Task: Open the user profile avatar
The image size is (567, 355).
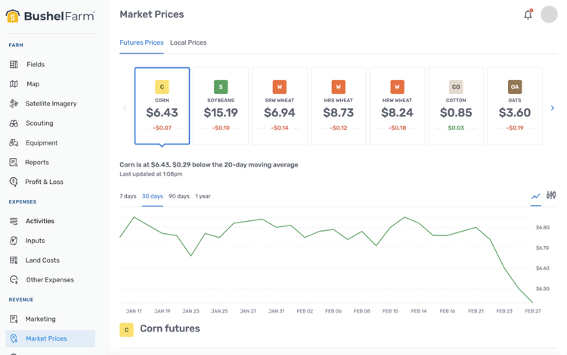Action: point(549,14)
